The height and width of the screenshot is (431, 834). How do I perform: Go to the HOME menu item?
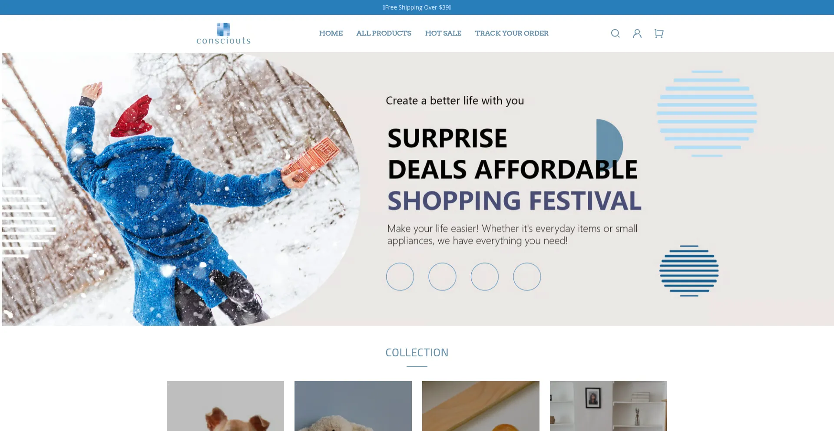[331, 33]
